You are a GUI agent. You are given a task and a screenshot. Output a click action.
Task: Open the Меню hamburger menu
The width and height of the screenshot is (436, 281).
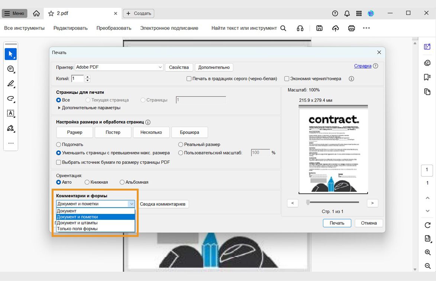pyautogui.click(x=14, y=13)
